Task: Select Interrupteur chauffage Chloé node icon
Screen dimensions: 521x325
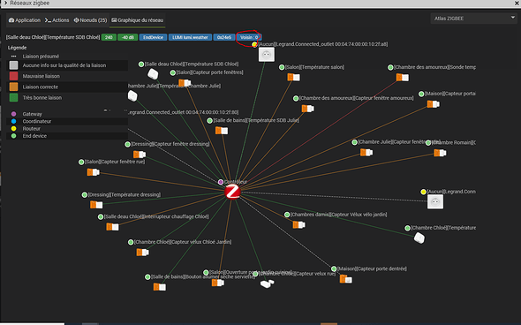Action: coord(112,227)
